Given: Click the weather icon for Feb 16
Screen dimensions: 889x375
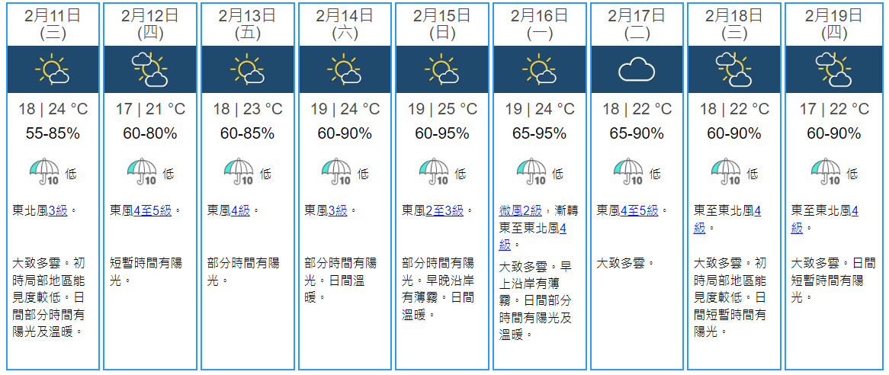Looking at the screenshot, I should 540,70.
